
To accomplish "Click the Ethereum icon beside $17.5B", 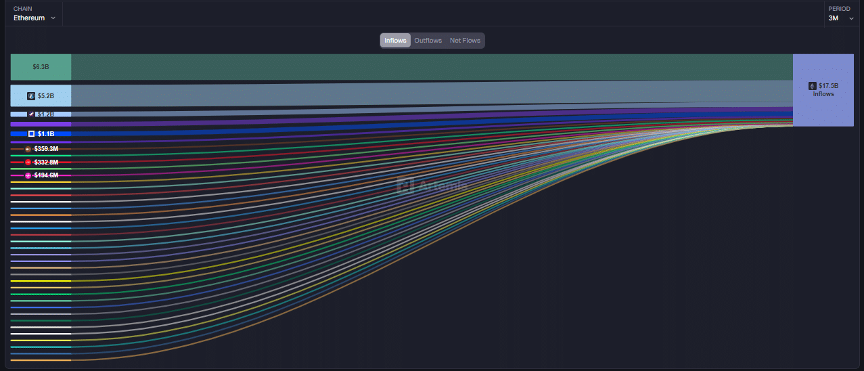I will (x=812, y=86).
